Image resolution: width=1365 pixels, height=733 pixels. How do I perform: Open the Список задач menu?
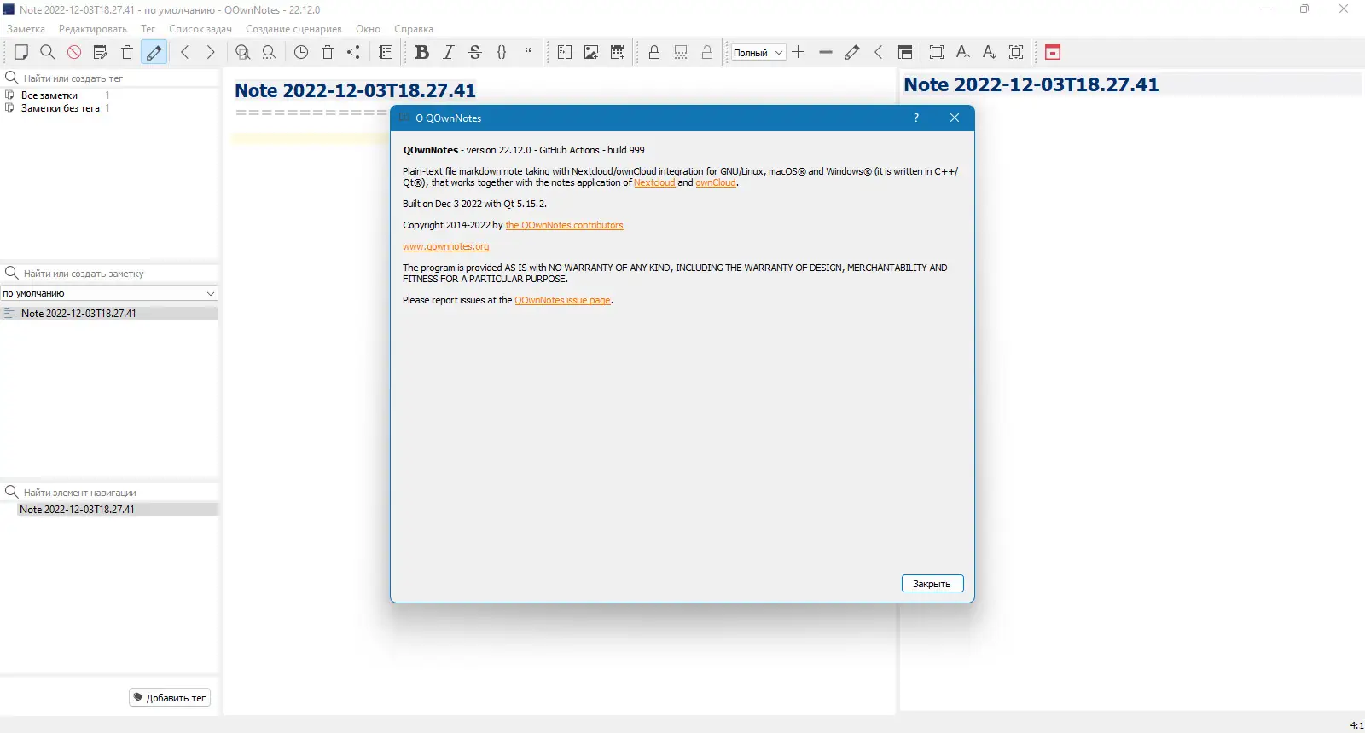[x=200, y=29]
